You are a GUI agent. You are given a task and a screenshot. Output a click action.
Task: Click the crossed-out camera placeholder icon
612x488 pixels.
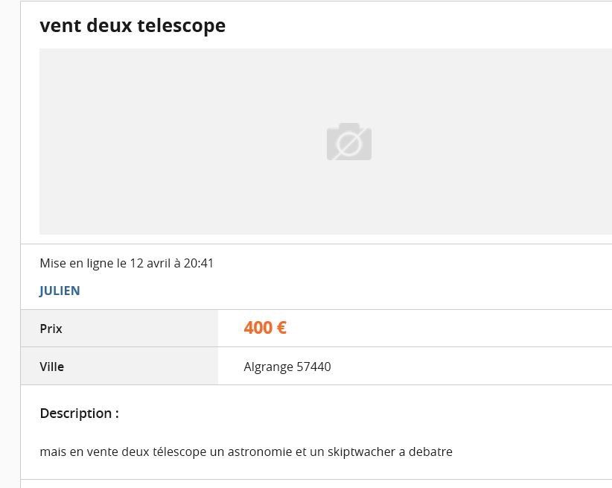348,142
